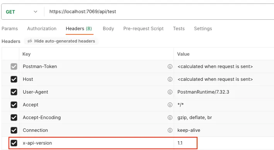This screenshot has width=274, height=150.
Task: Click info icon for Connection header
Action: pyautogui.click(x=170, y=130)
